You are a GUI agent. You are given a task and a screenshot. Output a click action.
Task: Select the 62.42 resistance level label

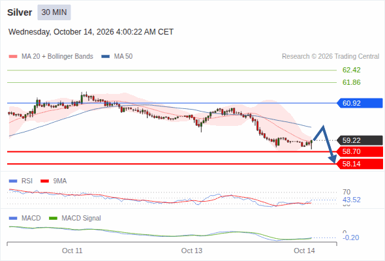coord(351,70)
